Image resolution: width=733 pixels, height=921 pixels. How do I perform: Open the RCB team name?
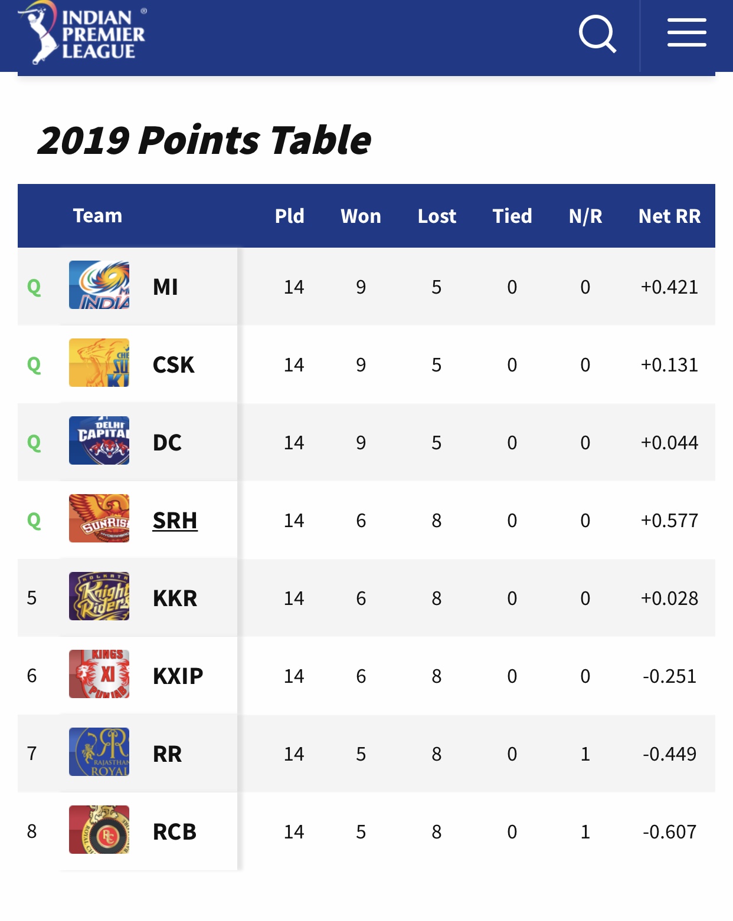pos(174,832)
